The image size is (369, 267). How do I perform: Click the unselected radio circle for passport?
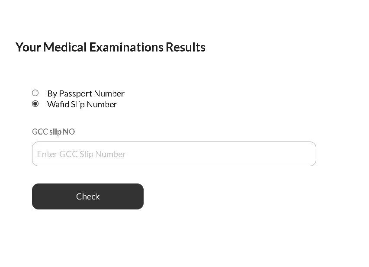point(35,93)
